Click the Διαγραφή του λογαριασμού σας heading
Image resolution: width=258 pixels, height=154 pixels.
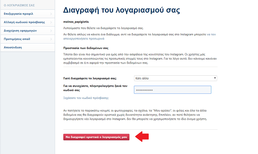pos(121,10)
